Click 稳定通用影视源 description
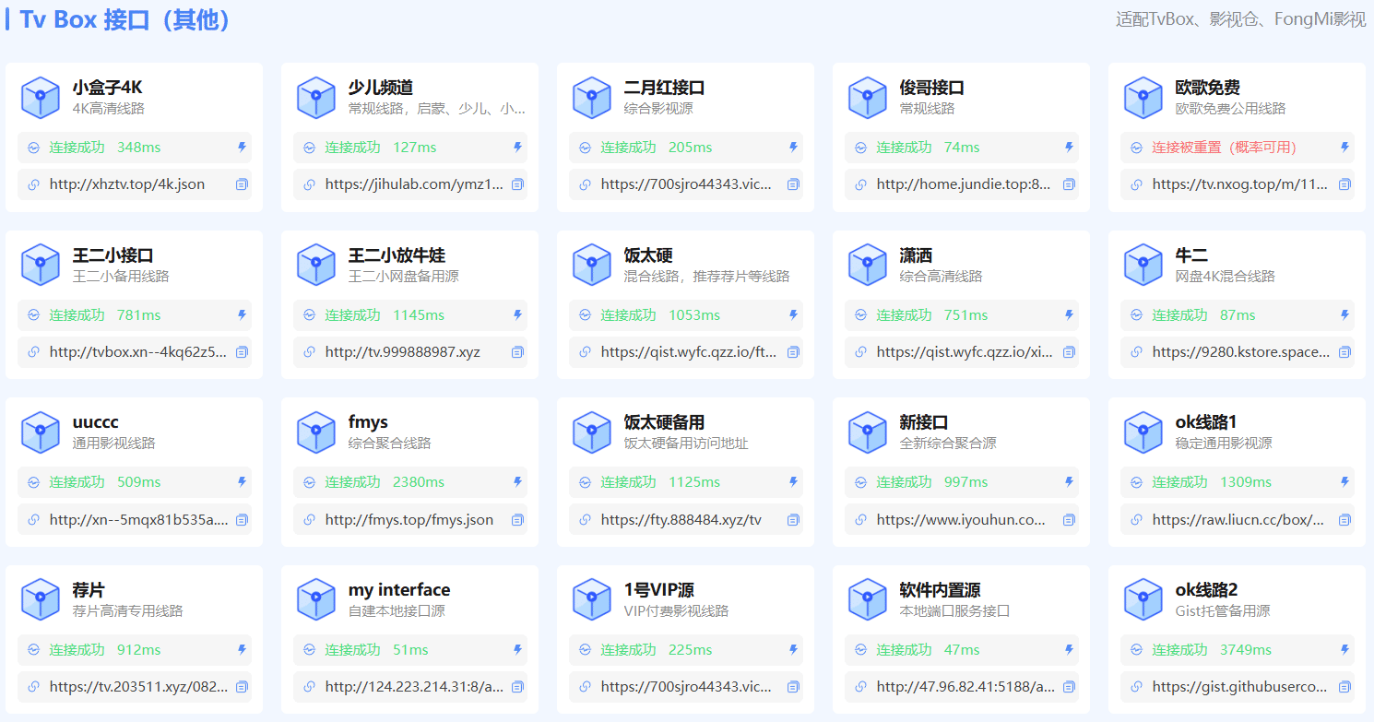1374x722 pixels. coord(1224,444)
